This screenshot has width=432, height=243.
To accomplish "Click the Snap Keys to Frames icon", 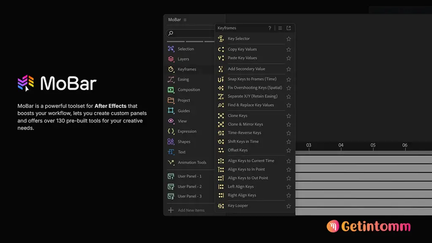I will (x=221, y=79).
